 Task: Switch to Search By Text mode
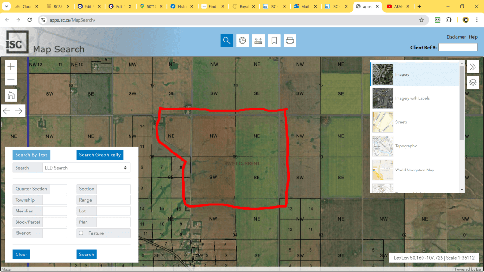pyautogui.click(x=31, y=155)
